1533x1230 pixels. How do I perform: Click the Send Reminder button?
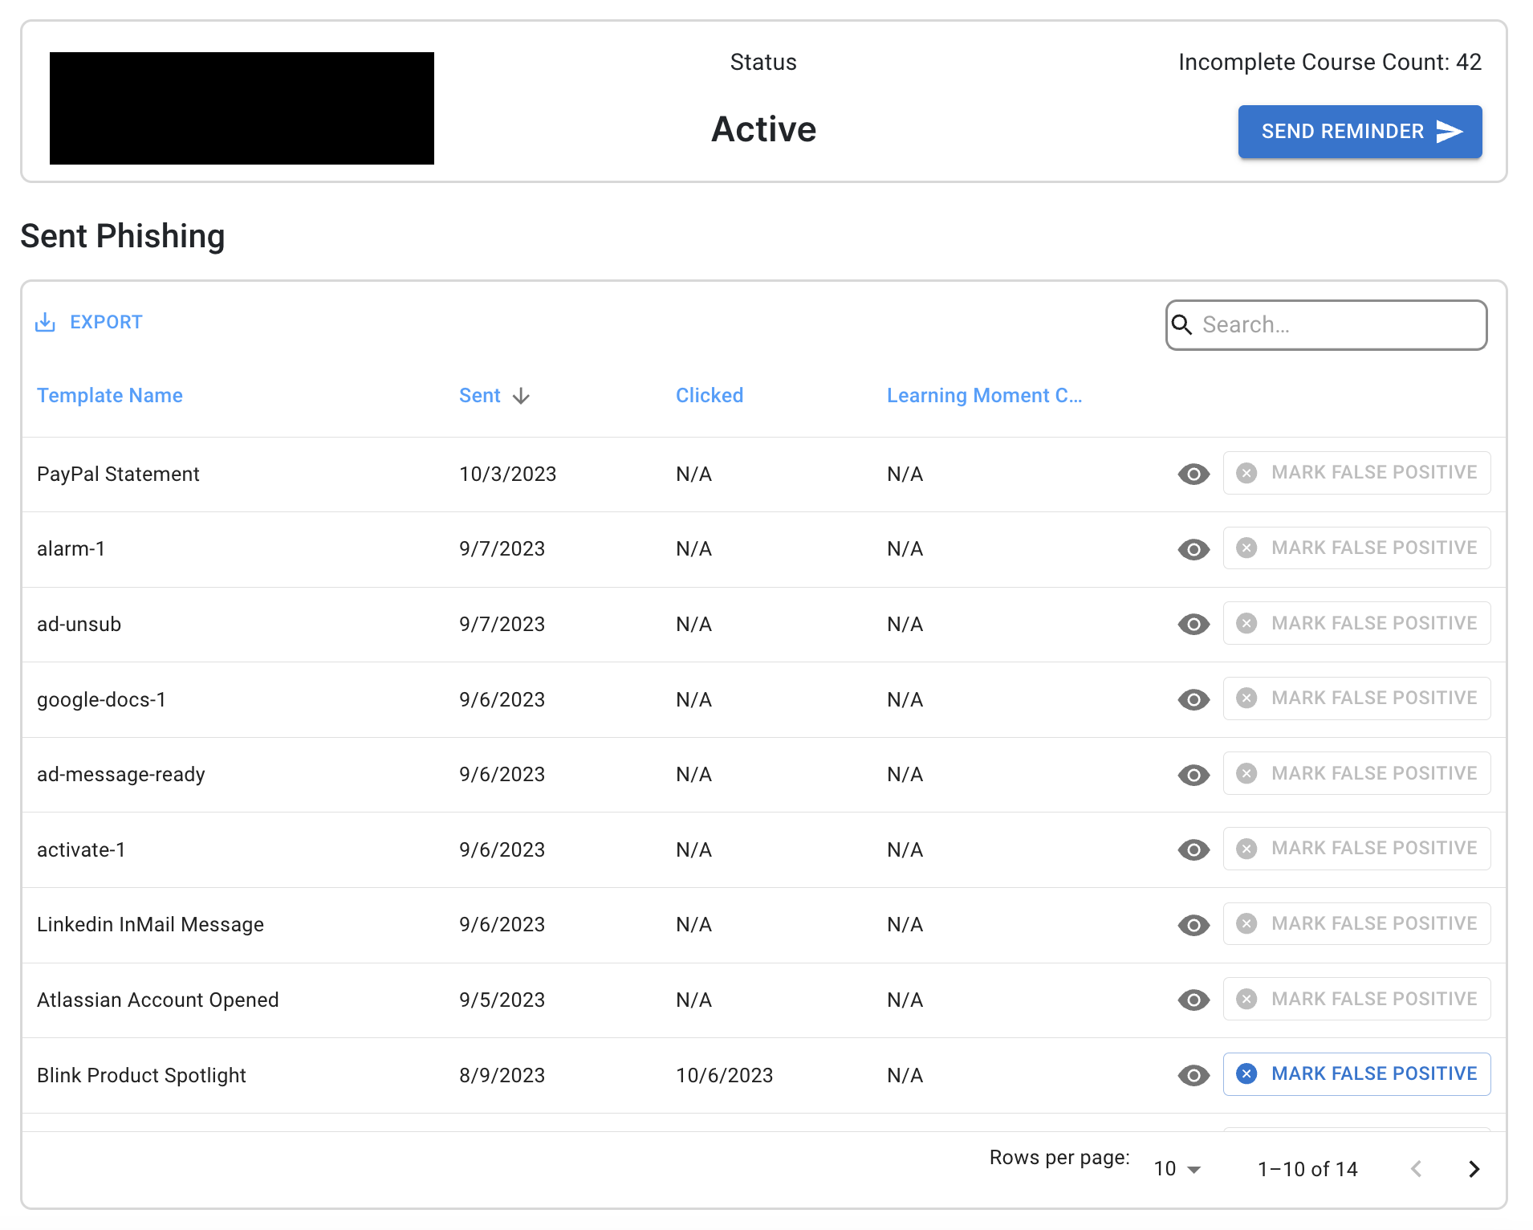point(1360,132)
